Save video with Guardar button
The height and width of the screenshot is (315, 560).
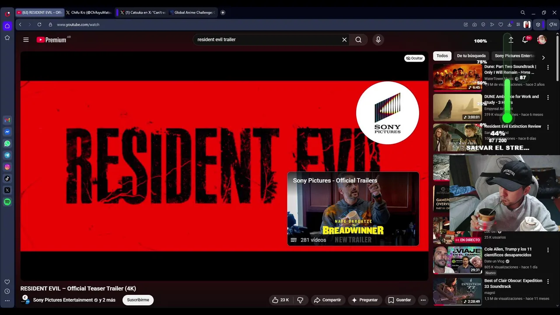(399, 300)
